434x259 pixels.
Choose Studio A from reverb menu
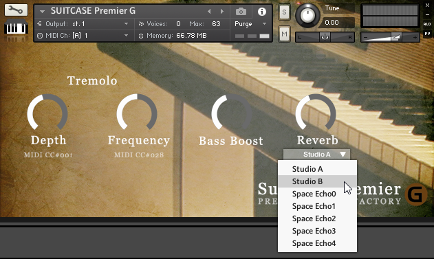tap(317, 169)
